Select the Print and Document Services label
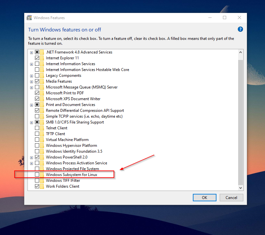 pyautogui.click(x=71, y=105)
